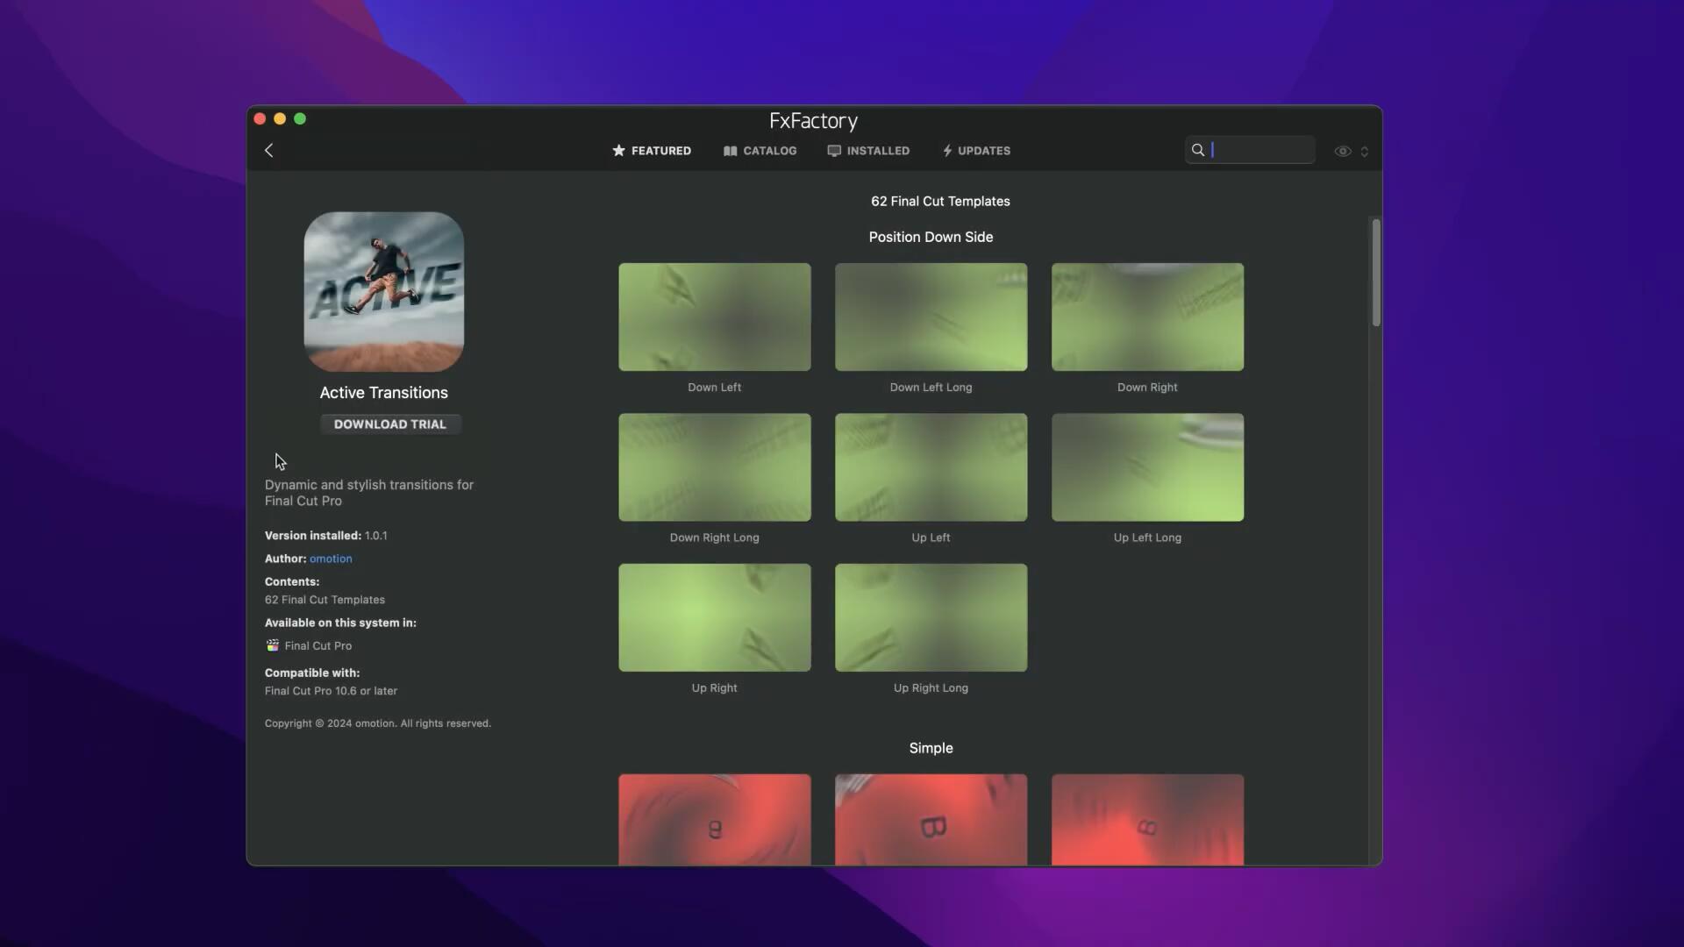1684x947 pixels.
Task: Open the filter up-down chevron menu
Action: point(1364,151)
